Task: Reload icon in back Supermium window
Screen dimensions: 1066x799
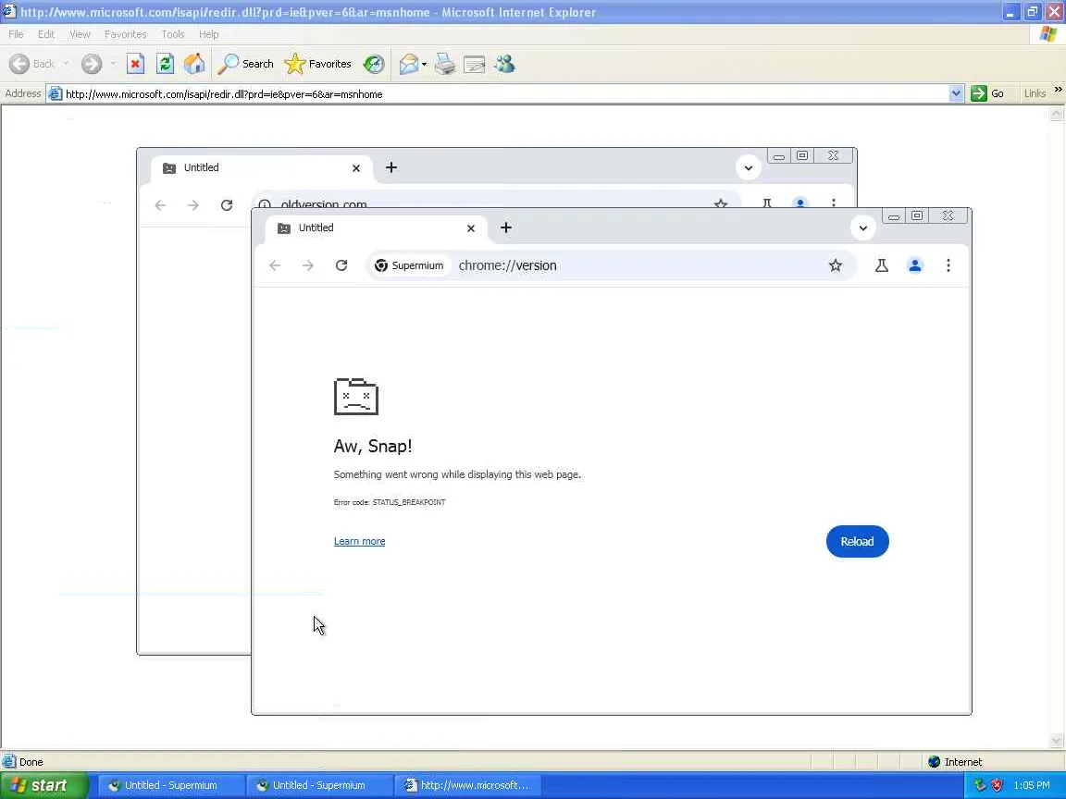Action: pos(227,205)
